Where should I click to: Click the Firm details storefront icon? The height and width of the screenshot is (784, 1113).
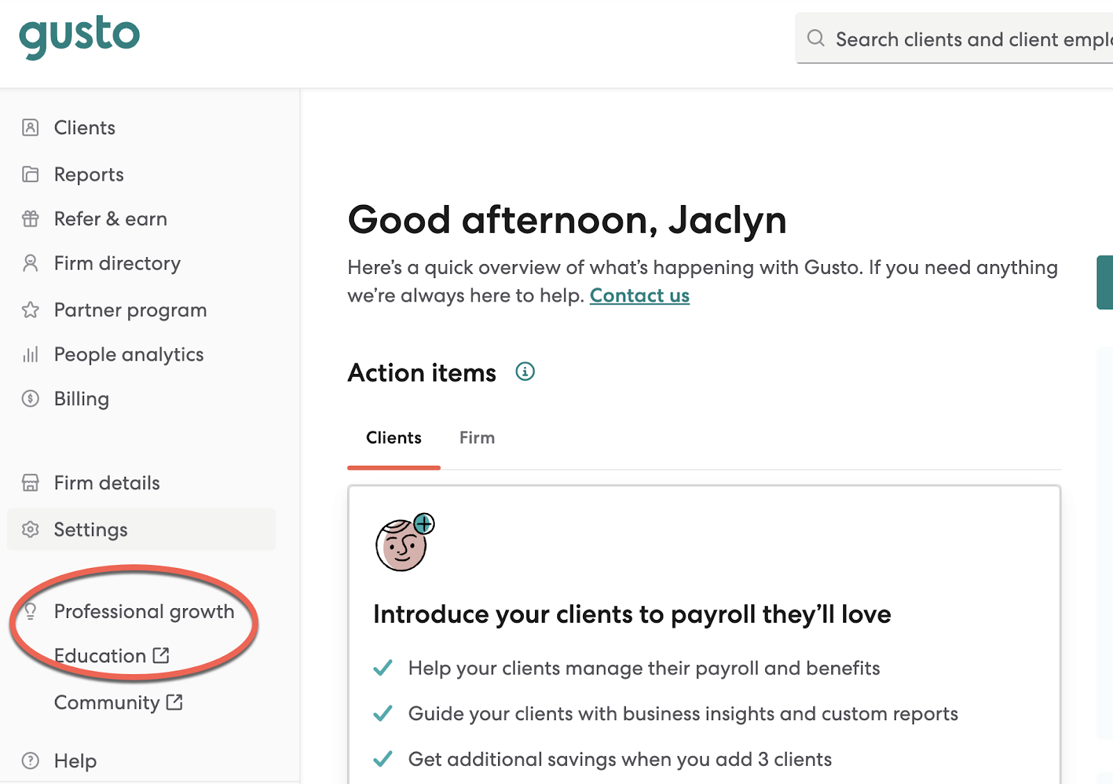point(31,483)
